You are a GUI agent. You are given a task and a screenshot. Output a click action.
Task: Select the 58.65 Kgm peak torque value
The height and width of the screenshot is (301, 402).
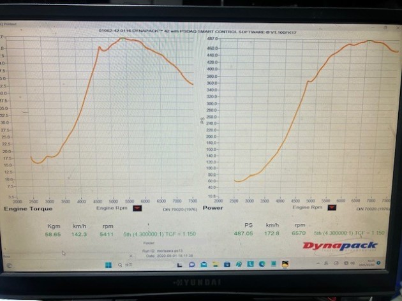[x=53, y=234]
